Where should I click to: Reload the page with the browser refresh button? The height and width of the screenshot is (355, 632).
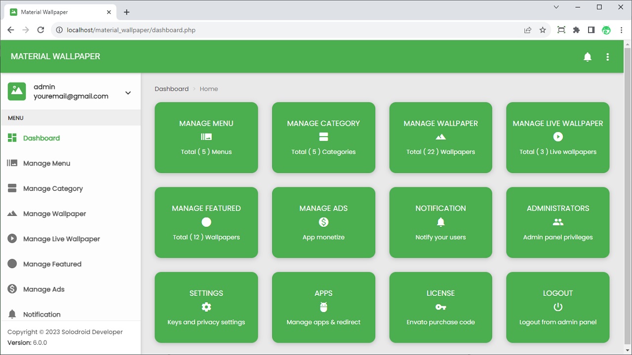pos(41,30)
